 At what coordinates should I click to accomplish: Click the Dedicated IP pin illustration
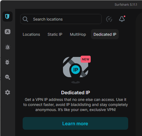point(76,70)
